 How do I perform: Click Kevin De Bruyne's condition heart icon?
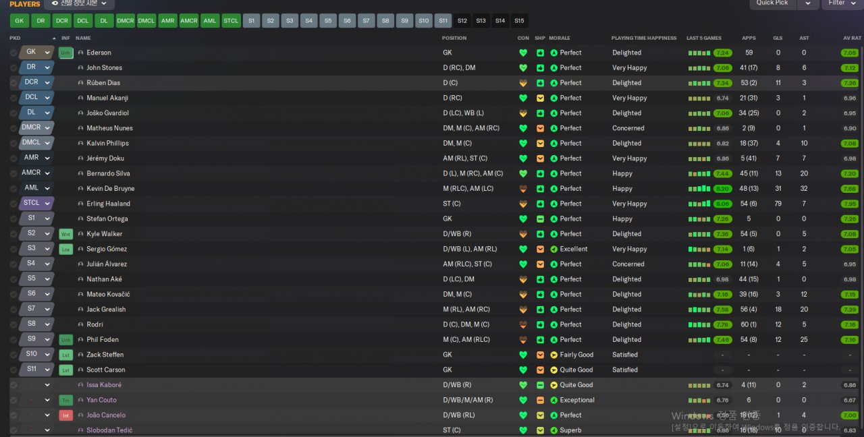(x=522, y=189)
